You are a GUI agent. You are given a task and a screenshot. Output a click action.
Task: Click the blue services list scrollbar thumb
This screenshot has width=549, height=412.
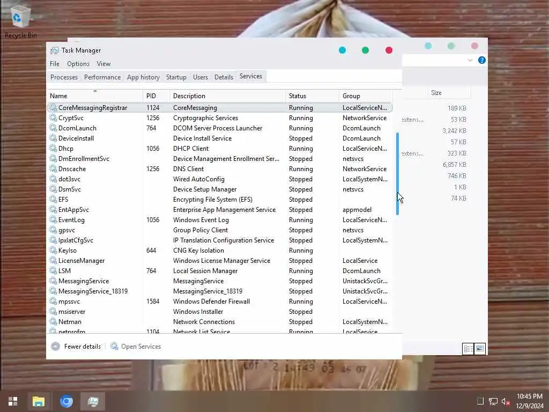point(397,174)
